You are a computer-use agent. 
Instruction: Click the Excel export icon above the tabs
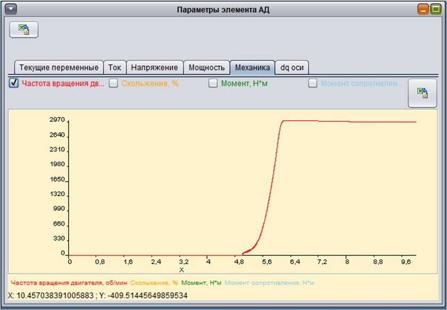[24, 29]
